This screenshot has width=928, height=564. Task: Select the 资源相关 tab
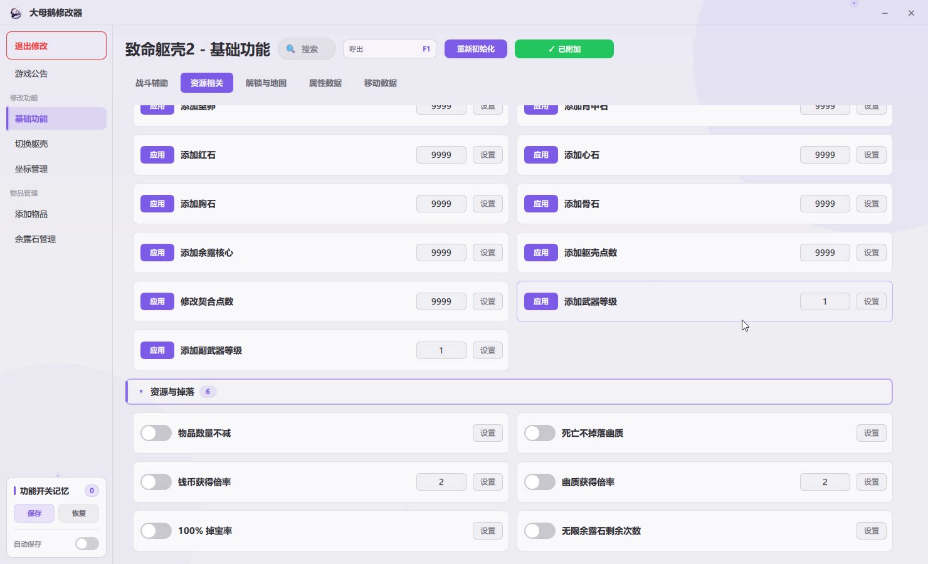tap(207, 83)
